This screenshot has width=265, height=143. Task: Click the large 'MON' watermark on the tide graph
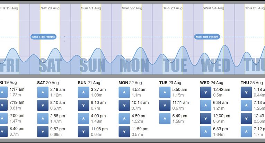[x=134, y=65]
